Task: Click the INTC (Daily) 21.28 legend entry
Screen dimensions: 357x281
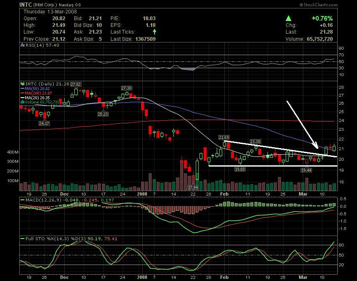Action: tap(47, 84)
